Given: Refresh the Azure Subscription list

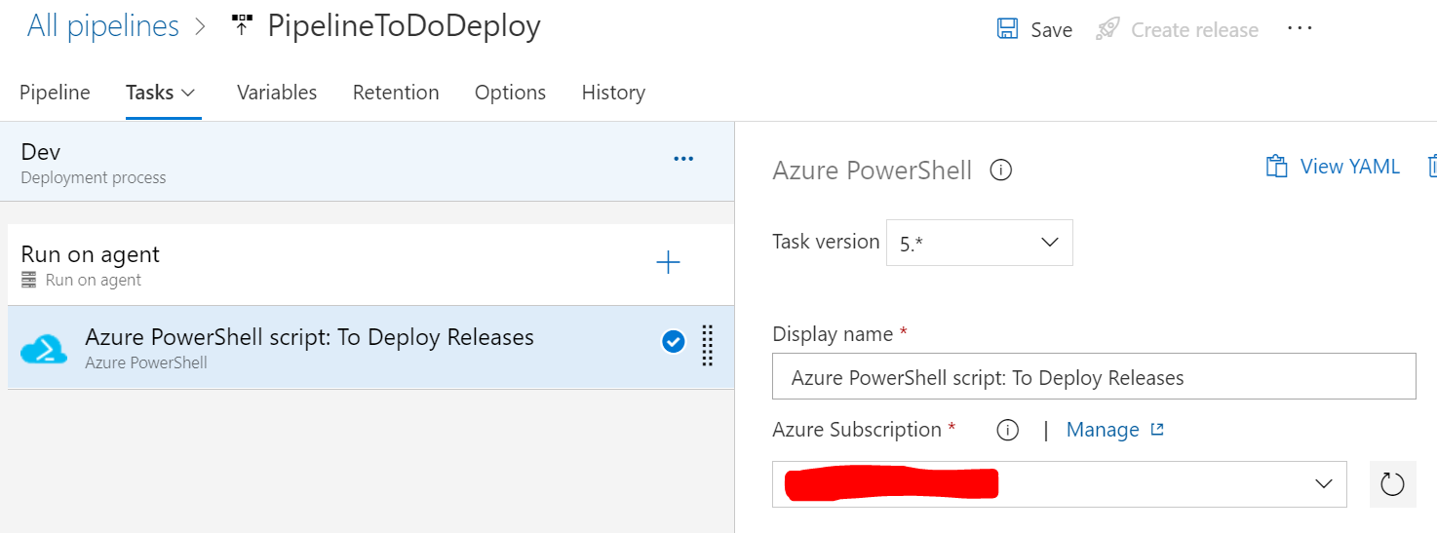Looking at the screenshot, I should coord(1392,483).
